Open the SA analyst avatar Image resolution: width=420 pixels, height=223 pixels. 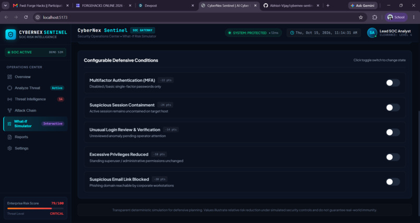click(372, 33)
